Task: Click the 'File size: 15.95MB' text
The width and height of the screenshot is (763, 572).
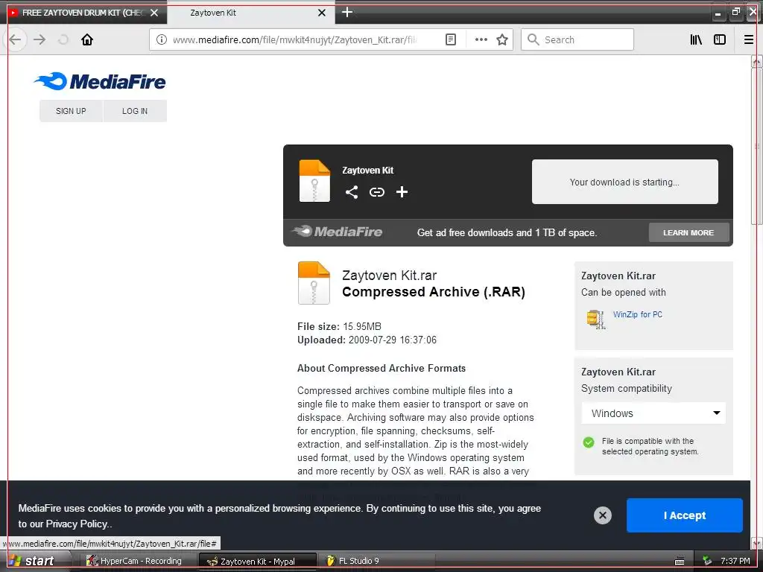Action: (339, 326)
